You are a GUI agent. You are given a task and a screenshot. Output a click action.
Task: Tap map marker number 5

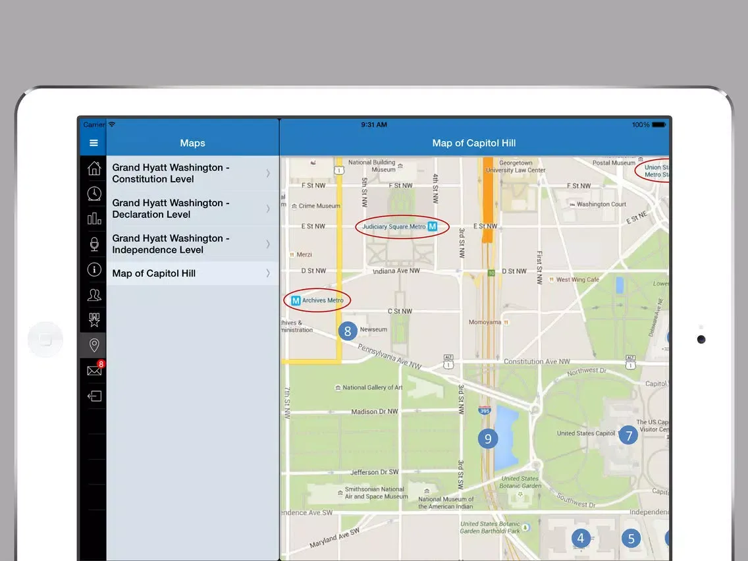click(x=631, y=539)
